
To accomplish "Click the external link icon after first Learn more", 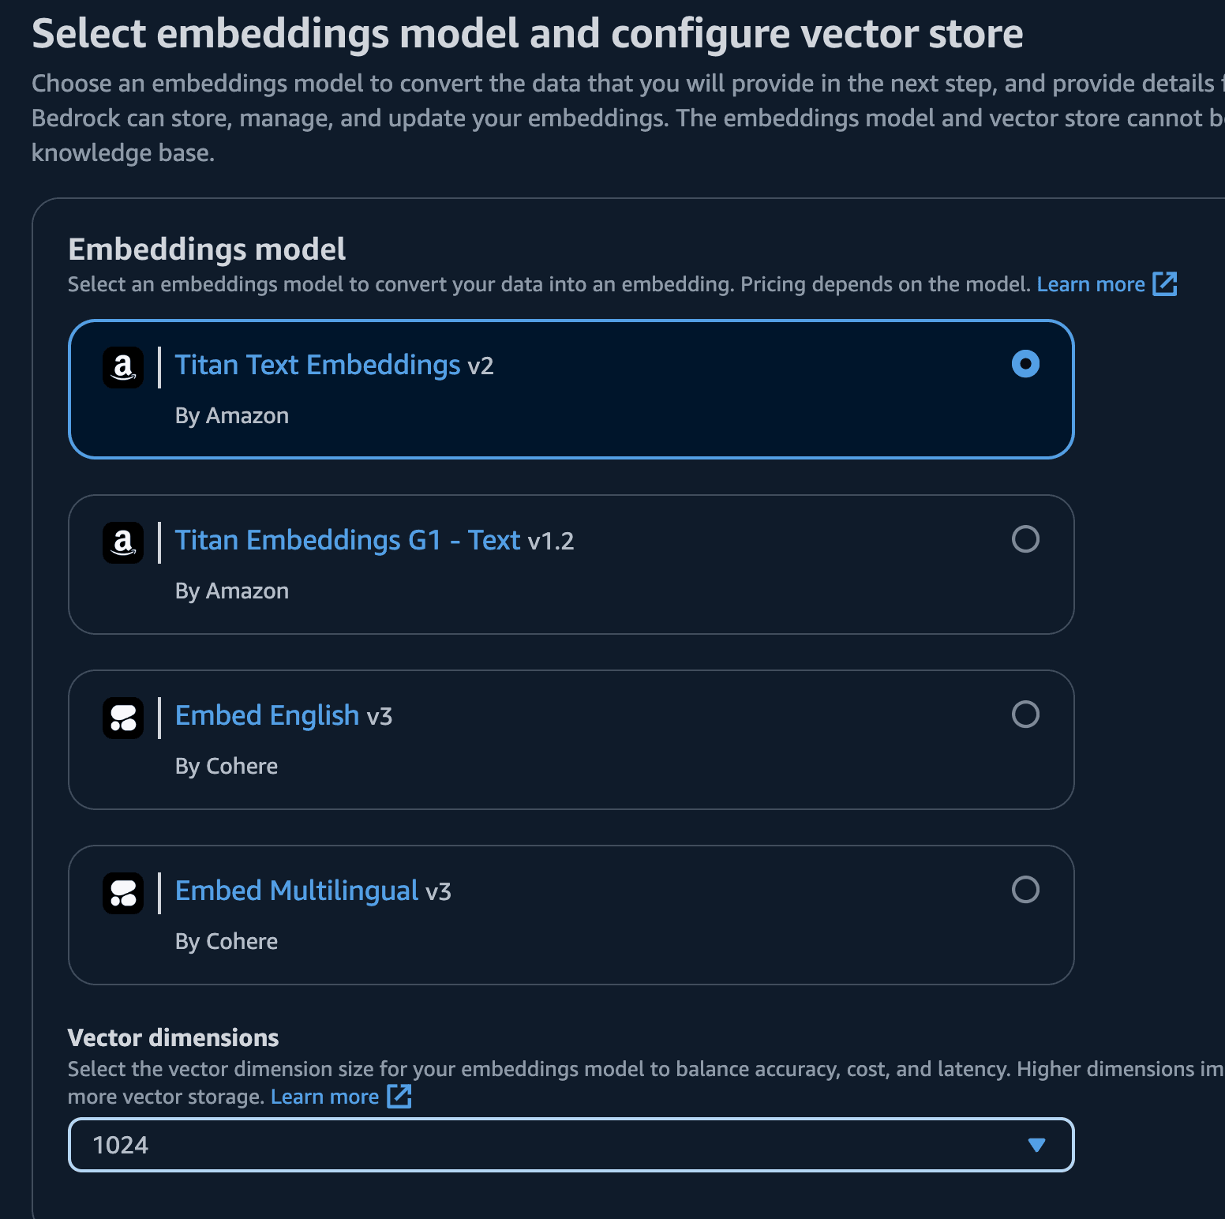I will 1164,283.
